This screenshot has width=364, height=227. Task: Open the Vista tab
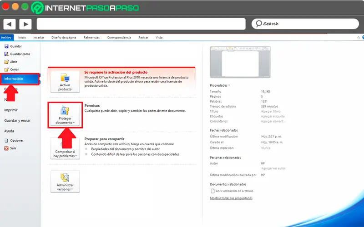159,37
